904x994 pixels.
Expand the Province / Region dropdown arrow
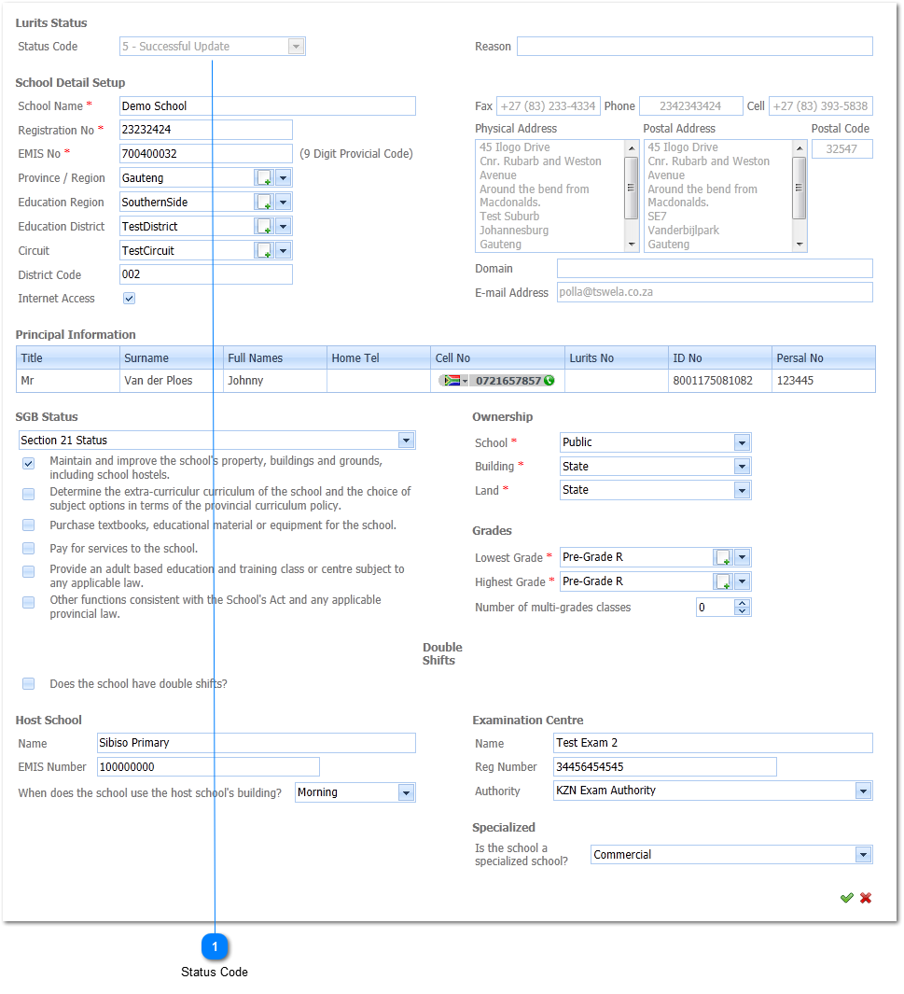[284, 178]
